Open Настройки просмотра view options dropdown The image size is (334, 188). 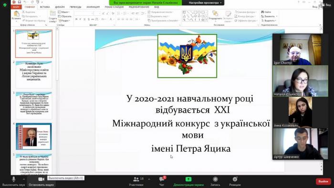pyautogui.click(x=205, y=2)
